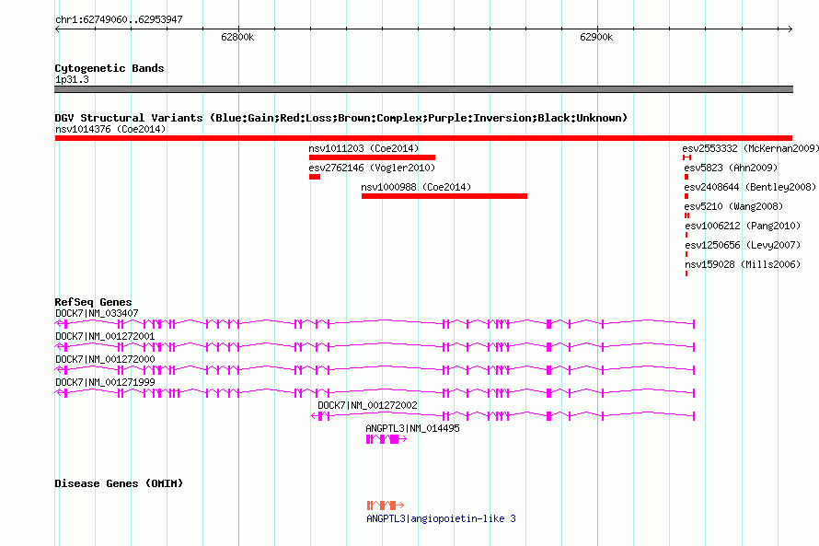Screen dimensions: 819x546
Task: Open the esv2553332 (McKernan2009) label
Action: click(751, 148)
